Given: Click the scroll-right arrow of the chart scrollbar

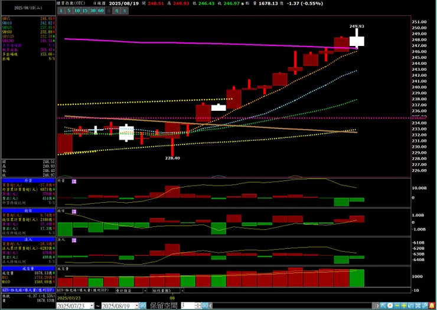Looking at the screenshot, I should tap(377, 306).
